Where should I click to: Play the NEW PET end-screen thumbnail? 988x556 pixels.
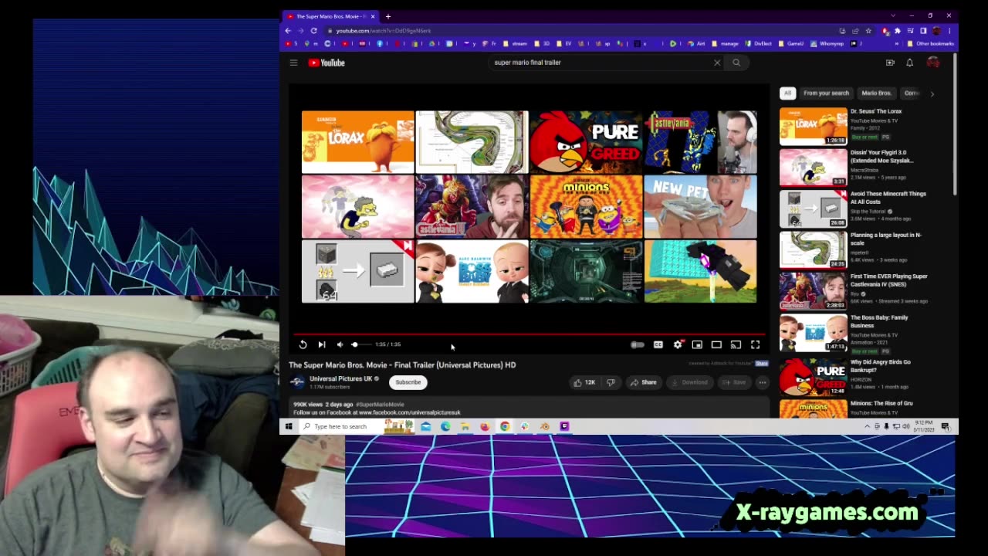pyautogui.click(x=700, y=206)
